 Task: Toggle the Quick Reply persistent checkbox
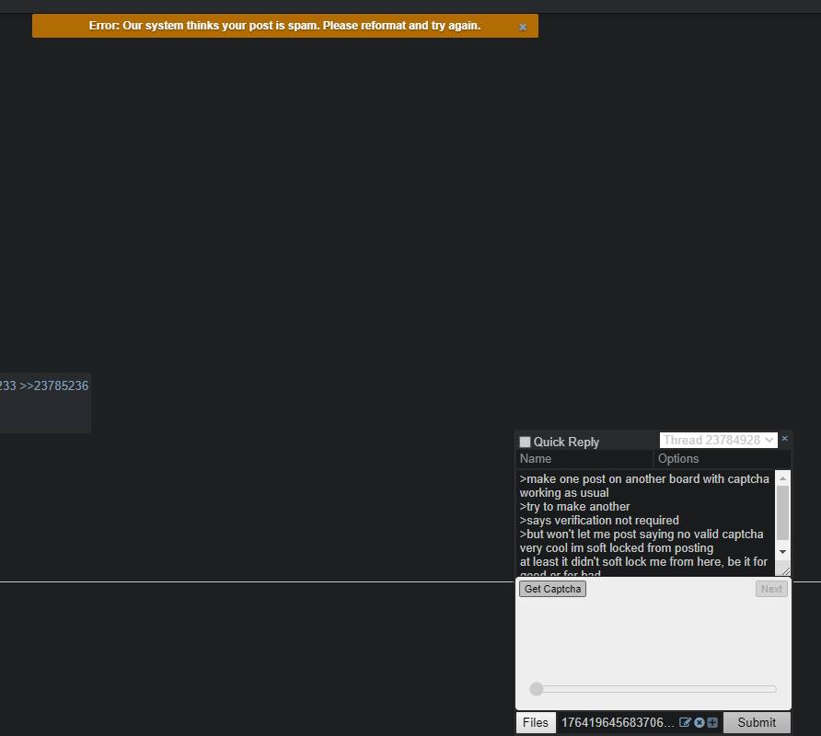(525, 442)
